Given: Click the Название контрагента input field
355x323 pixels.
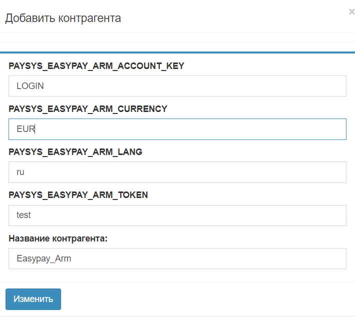Looking at the screenshot, I should [177, 258].
